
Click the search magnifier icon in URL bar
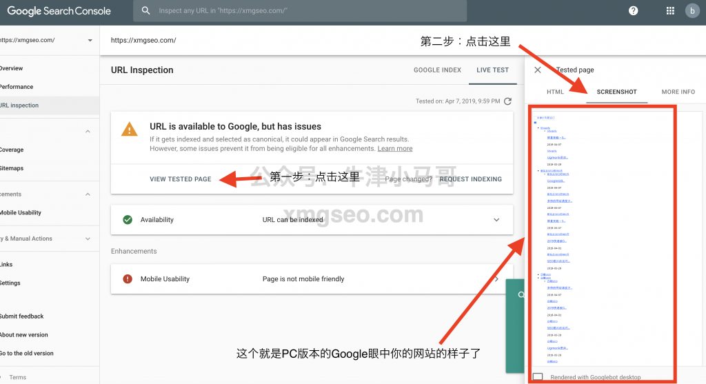[145, 10]
